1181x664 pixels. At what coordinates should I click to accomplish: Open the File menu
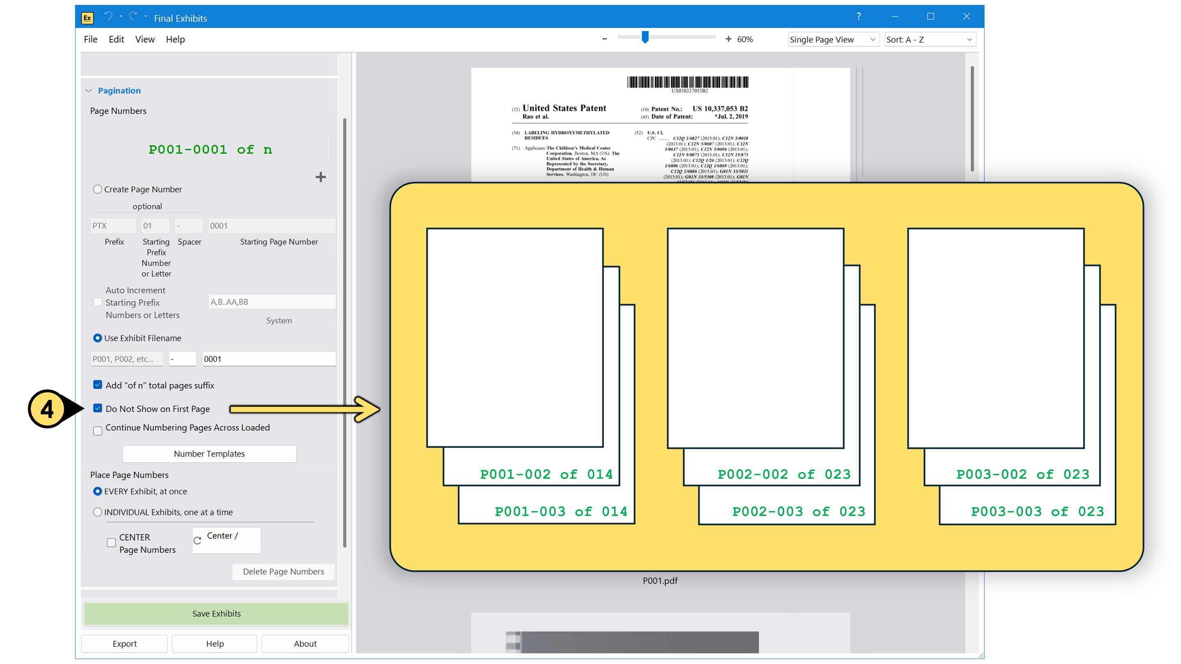(90, 39)
